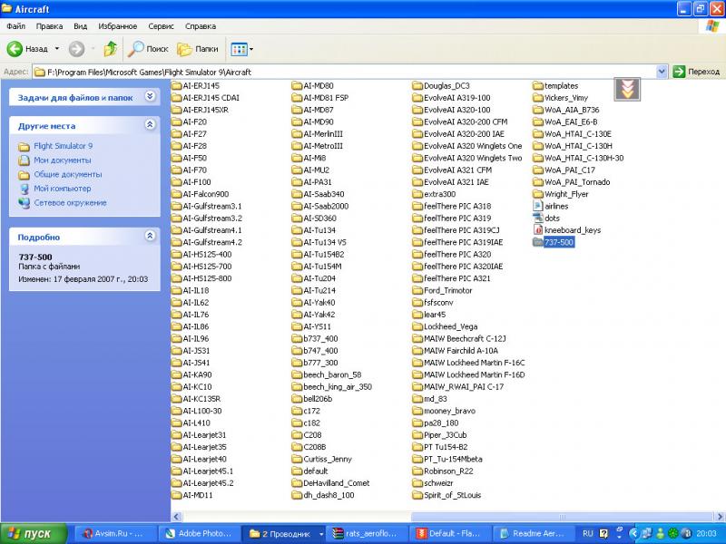
Task: Collapse the 'Подробно' details panel
Action: pos(150,236)
